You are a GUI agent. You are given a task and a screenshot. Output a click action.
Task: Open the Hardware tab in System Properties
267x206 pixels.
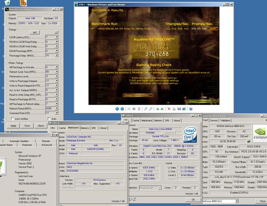(x=27, y=145)
